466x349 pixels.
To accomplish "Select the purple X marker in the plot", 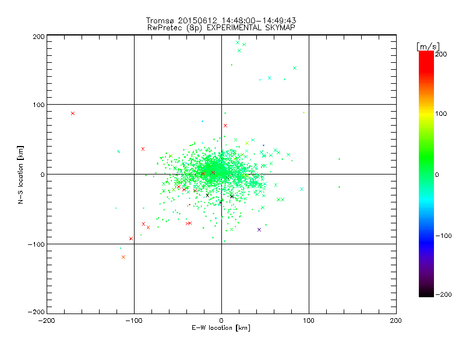I will coord(259,230).
